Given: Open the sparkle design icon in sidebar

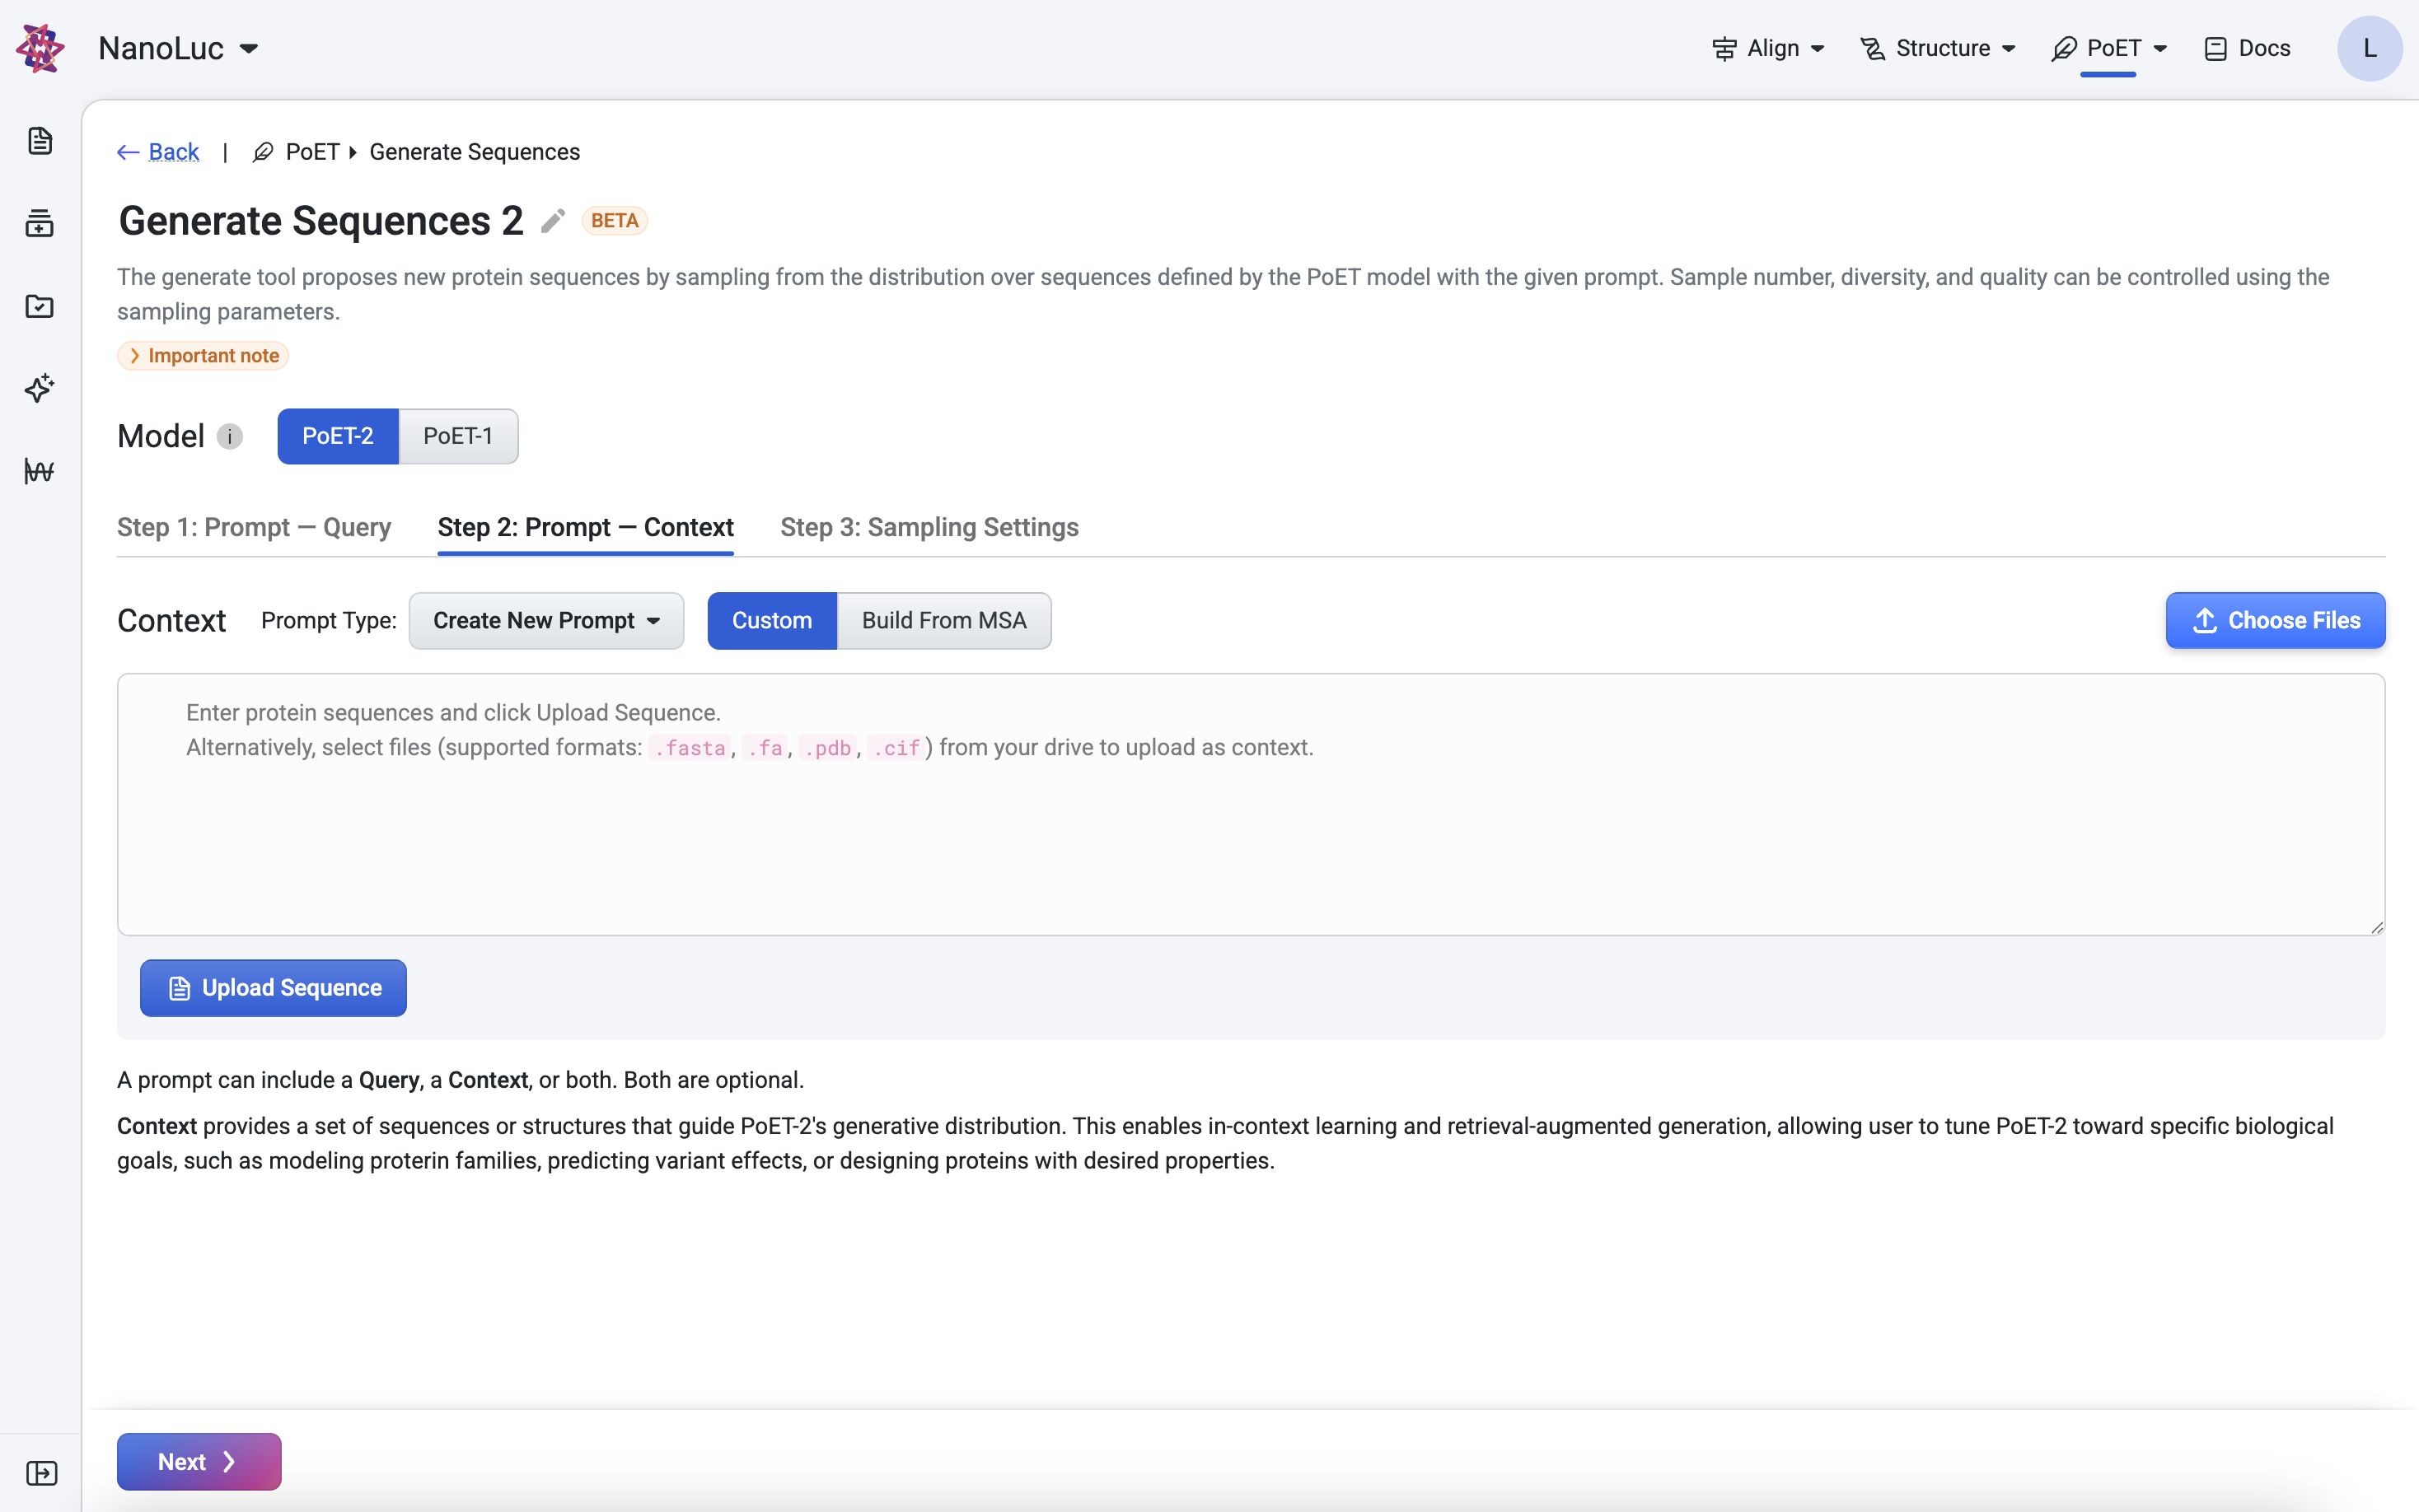Looking at the screenshot, I should coord(40,388).
